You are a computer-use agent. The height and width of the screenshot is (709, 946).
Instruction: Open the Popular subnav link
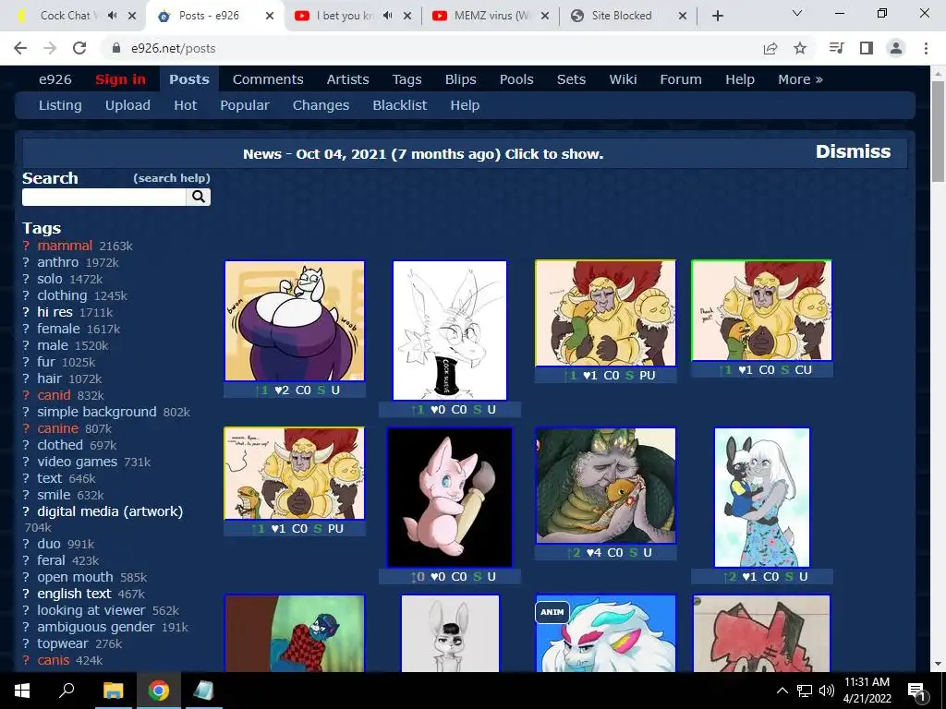[x=244, y=105]
